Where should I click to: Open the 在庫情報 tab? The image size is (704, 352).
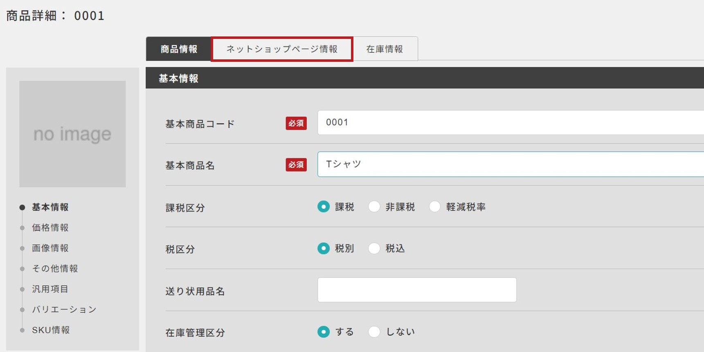click(385, 49)
